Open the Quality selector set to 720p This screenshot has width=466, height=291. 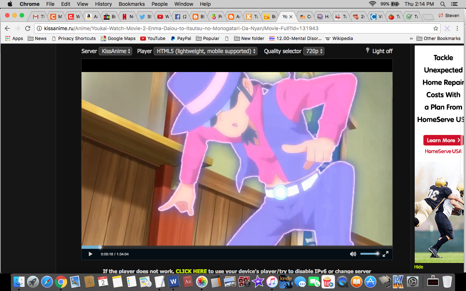click(x=314, y=51)
